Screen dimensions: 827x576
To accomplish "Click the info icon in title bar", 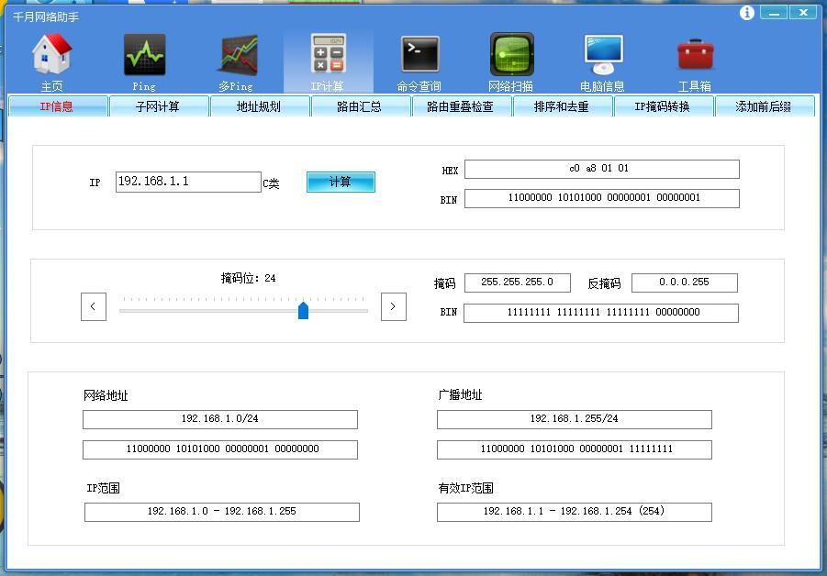I will tap(747, 13).
